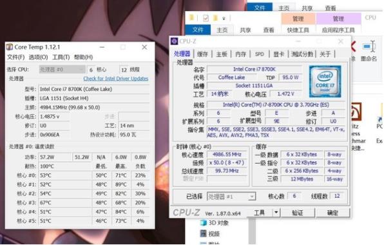
Task: Click the Coffee Lake 代号 field in CPU-Z
Action: click(231, 77)
